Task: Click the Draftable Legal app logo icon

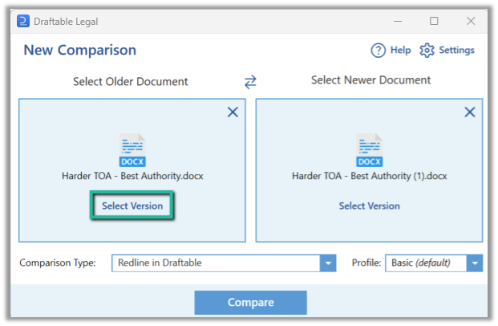Action: point(23,22)
